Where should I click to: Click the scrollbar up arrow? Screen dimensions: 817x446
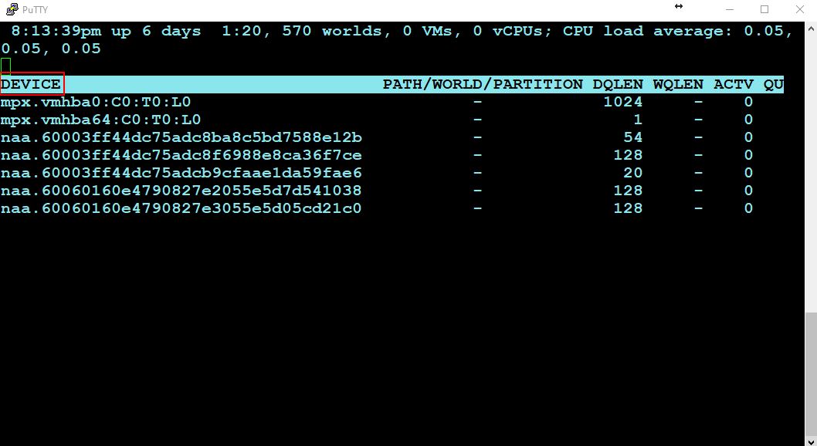pyautogui.click(x=810, y=28)
